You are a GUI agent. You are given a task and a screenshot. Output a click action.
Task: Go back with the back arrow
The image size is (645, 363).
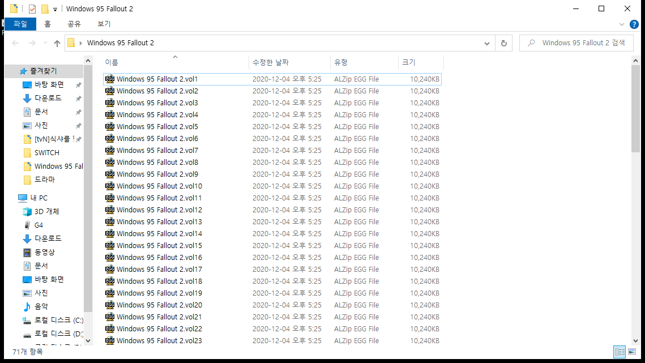point(16,43)
